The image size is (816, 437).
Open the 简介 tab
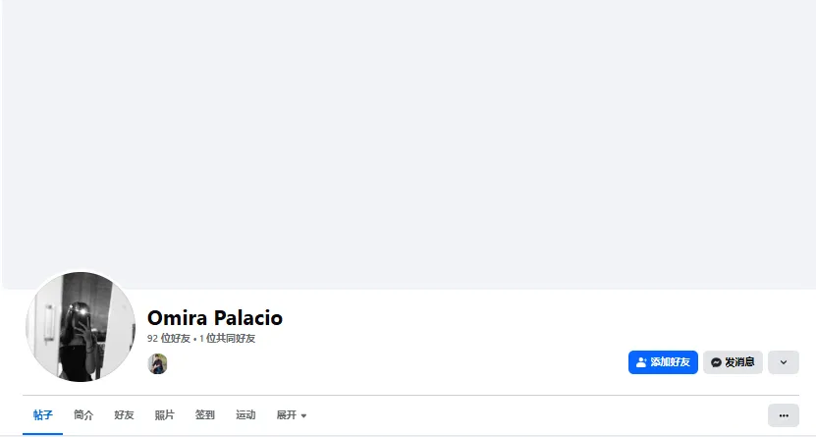83,415
